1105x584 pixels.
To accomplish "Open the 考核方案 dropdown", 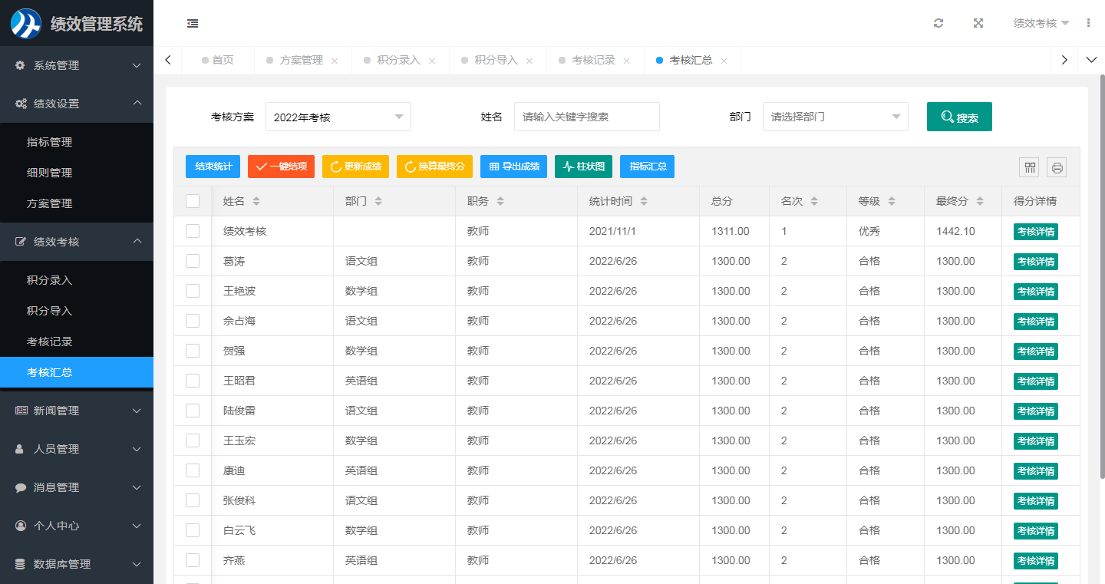I will (x=338, y=117).
